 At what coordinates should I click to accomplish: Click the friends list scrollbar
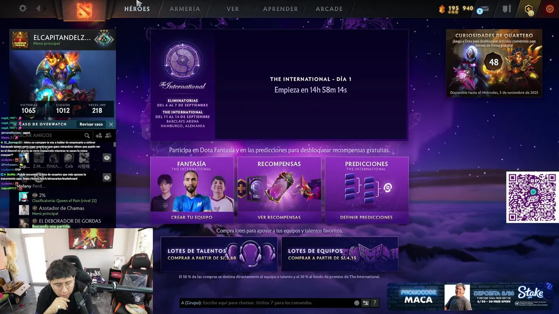click(x=115, y=145)
